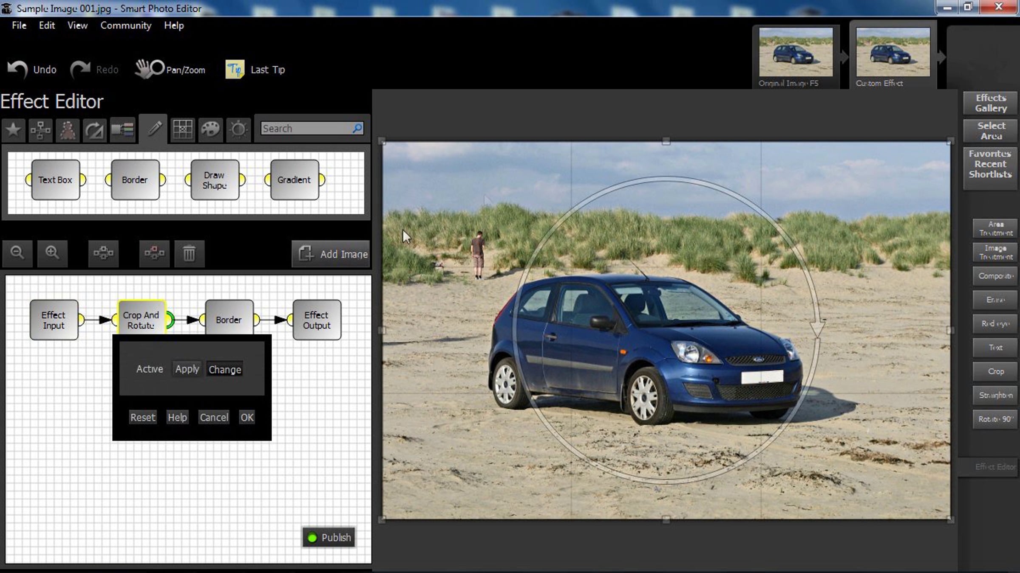
Task: Expand the Image Treatment section
Action: click(x=995, y=253)
